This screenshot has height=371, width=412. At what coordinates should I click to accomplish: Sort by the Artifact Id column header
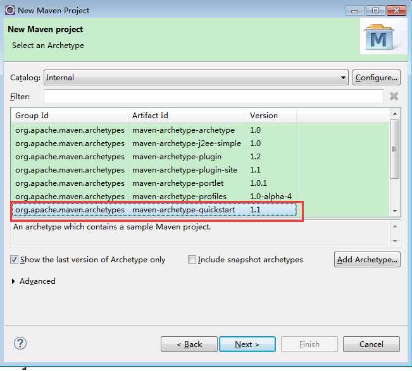(x=187, y=116)
